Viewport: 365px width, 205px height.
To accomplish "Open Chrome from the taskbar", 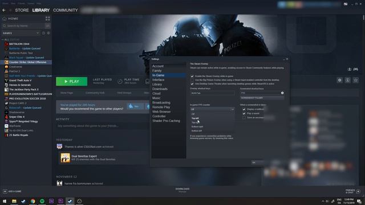I will coord(33,201).
